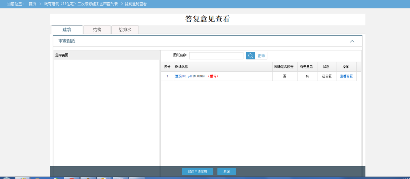Click 查看答复 in the 操作 column
Viewport: 410px width, 179px height.
tap(346, 76)
